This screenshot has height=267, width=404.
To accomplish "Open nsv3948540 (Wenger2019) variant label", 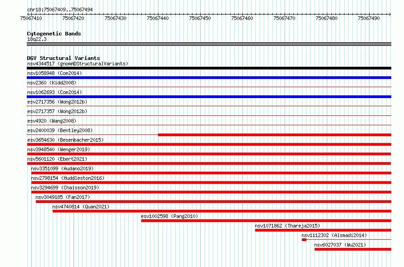I will point(59,149).
